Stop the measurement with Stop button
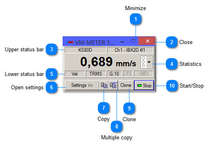Screen dimensions: 210x147 [x=144, y=86]
